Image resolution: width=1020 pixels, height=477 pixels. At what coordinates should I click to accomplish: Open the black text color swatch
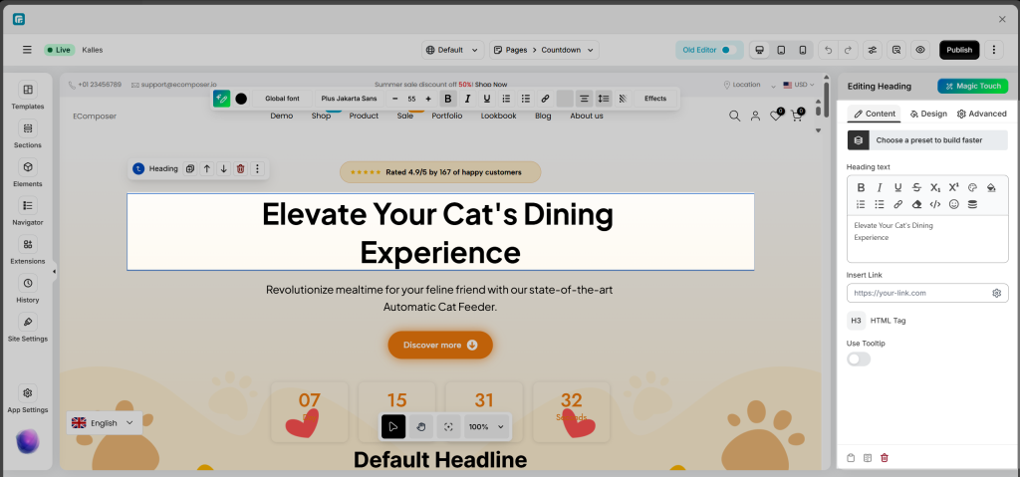click(x=241, y=99)
